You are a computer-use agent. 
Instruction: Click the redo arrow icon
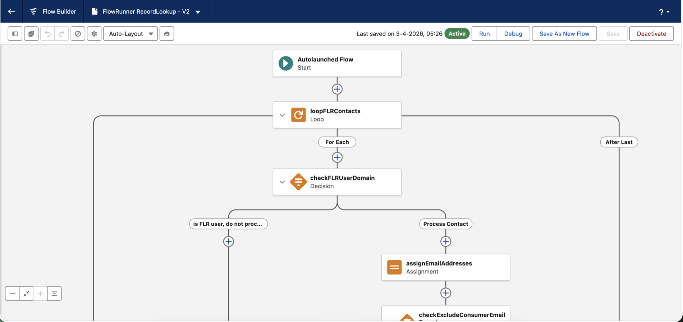point(61,34)
